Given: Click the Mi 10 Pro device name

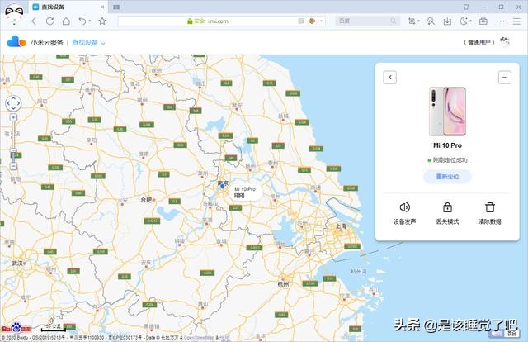Looking at the screenshot, I should [x=447, y=145].
